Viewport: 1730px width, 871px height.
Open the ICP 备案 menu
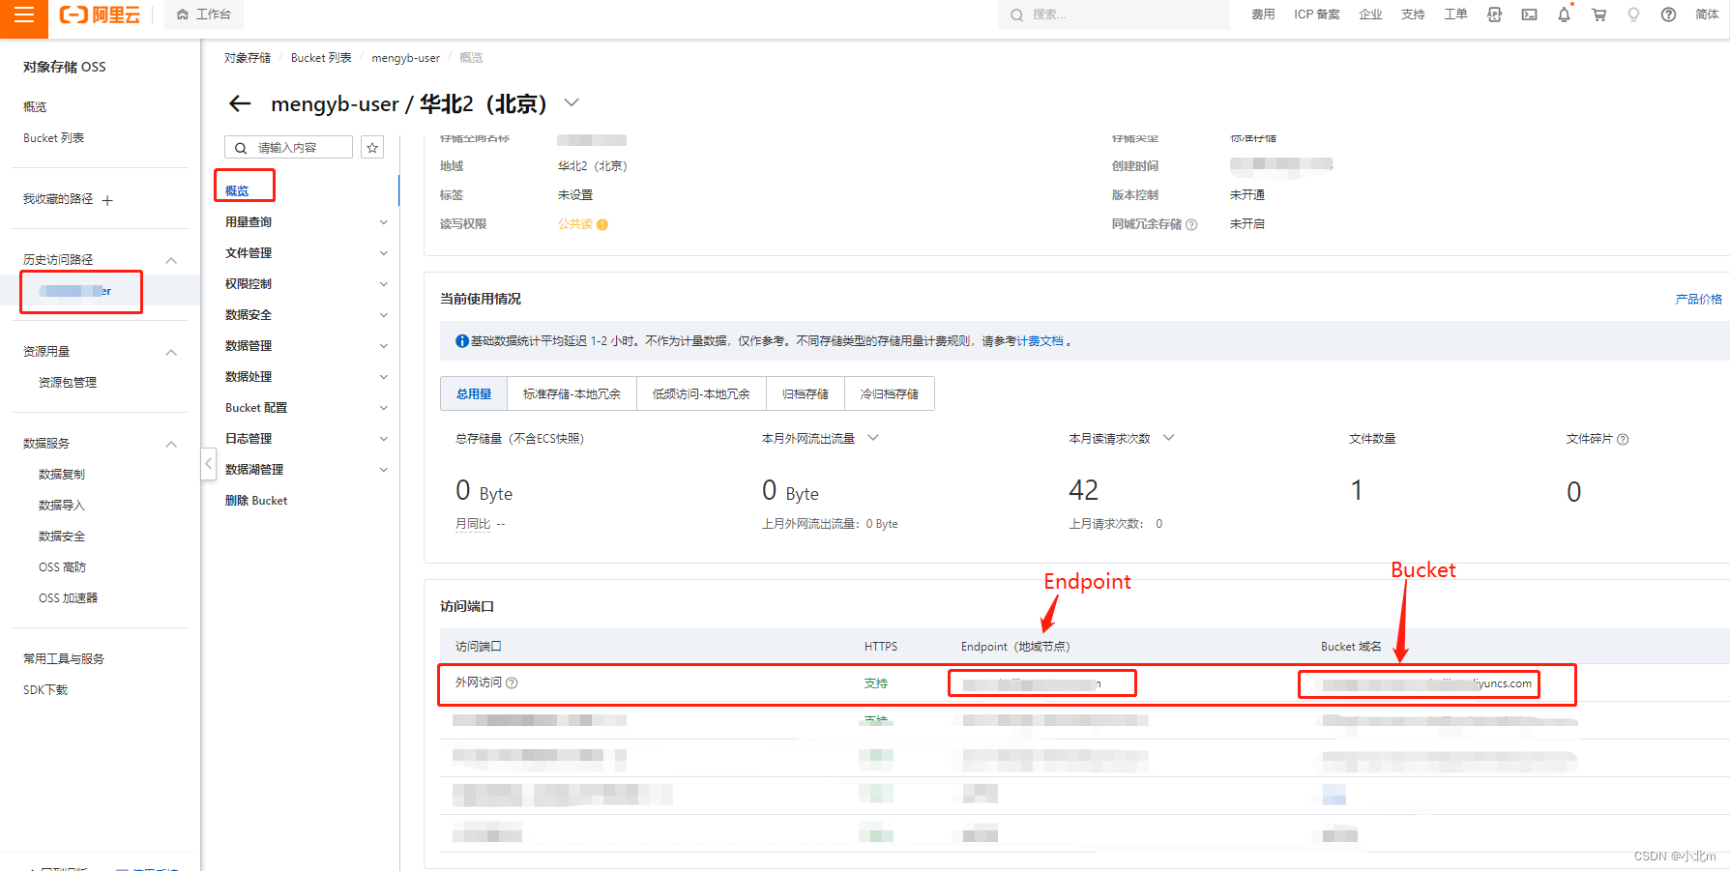pos(1317,15)
